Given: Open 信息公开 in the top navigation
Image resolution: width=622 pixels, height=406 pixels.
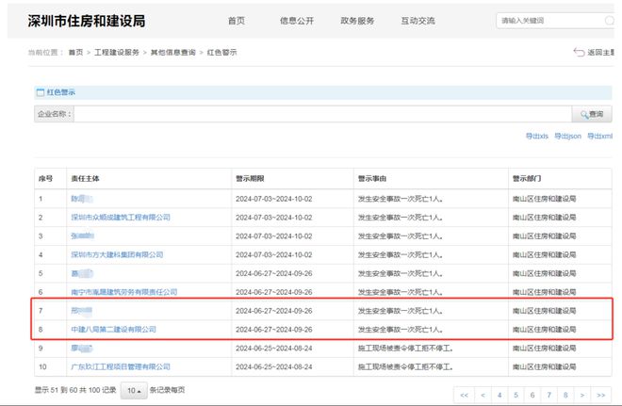Looking at the screenshot, I should point(297,21).
